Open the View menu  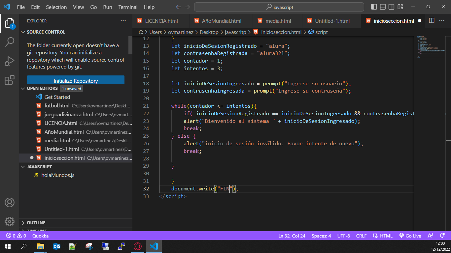[79, 7]
